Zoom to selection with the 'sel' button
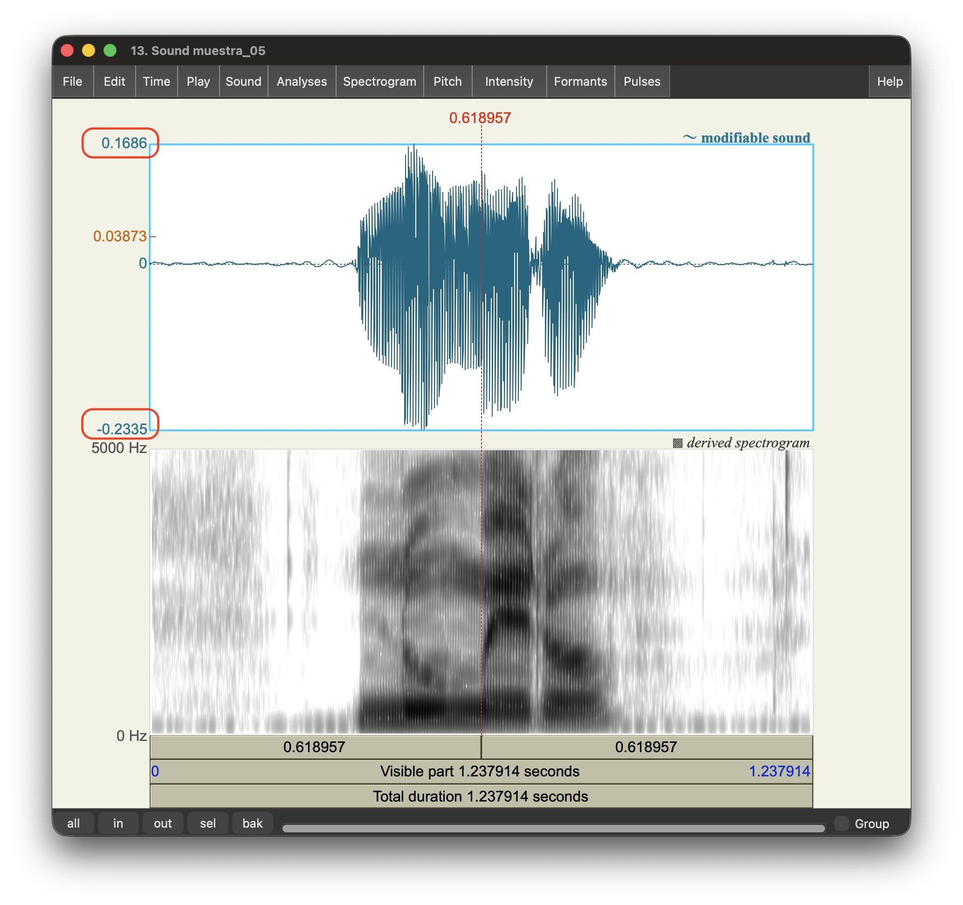 pyautogui.click(x=207, y=823)
